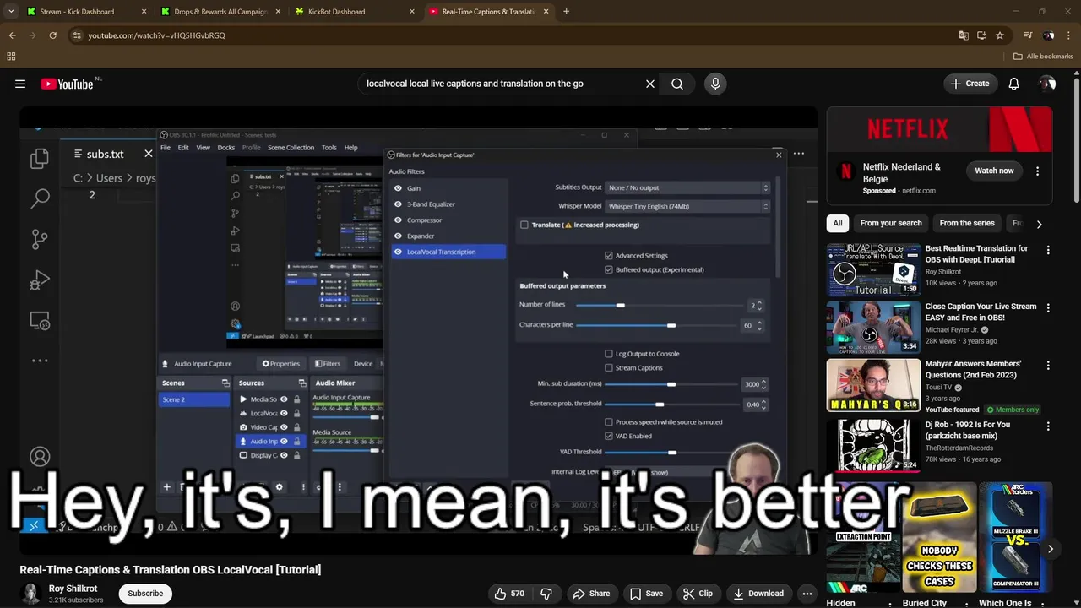Like the video (570 likes)
Screen dimensions: 1081x608
[x=509, y=594]
